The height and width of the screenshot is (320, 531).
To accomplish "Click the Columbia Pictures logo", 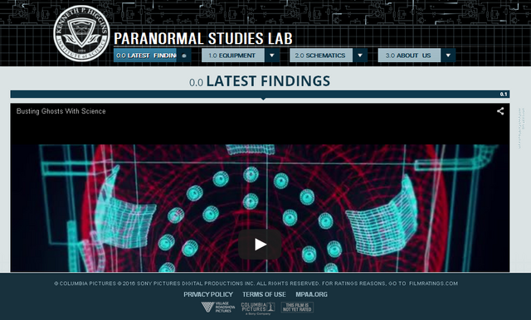I will click(258, 308).
